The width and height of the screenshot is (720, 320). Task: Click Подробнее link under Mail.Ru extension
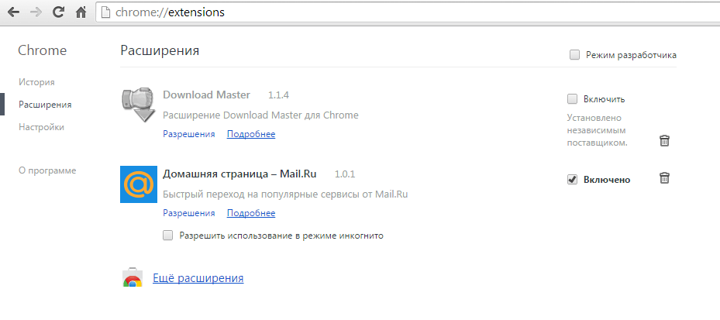click(250, 213)
